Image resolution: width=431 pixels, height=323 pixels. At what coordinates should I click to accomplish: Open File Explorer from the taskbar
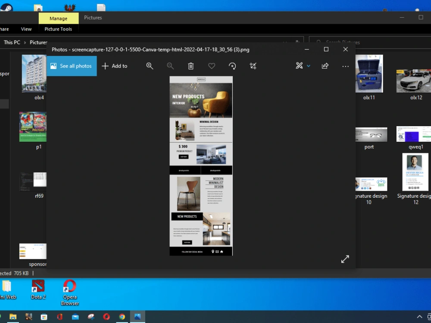click(13, 317)
